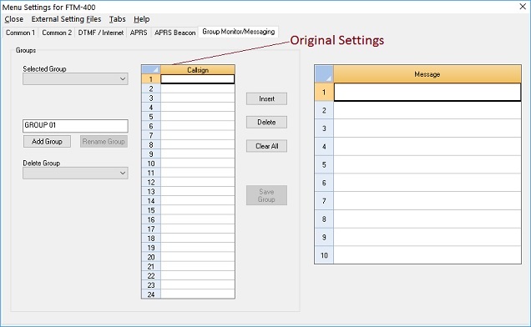The height and width of the screenshot is (327, 531).
Task: Click the Add Group button
Action: (47, 142)
